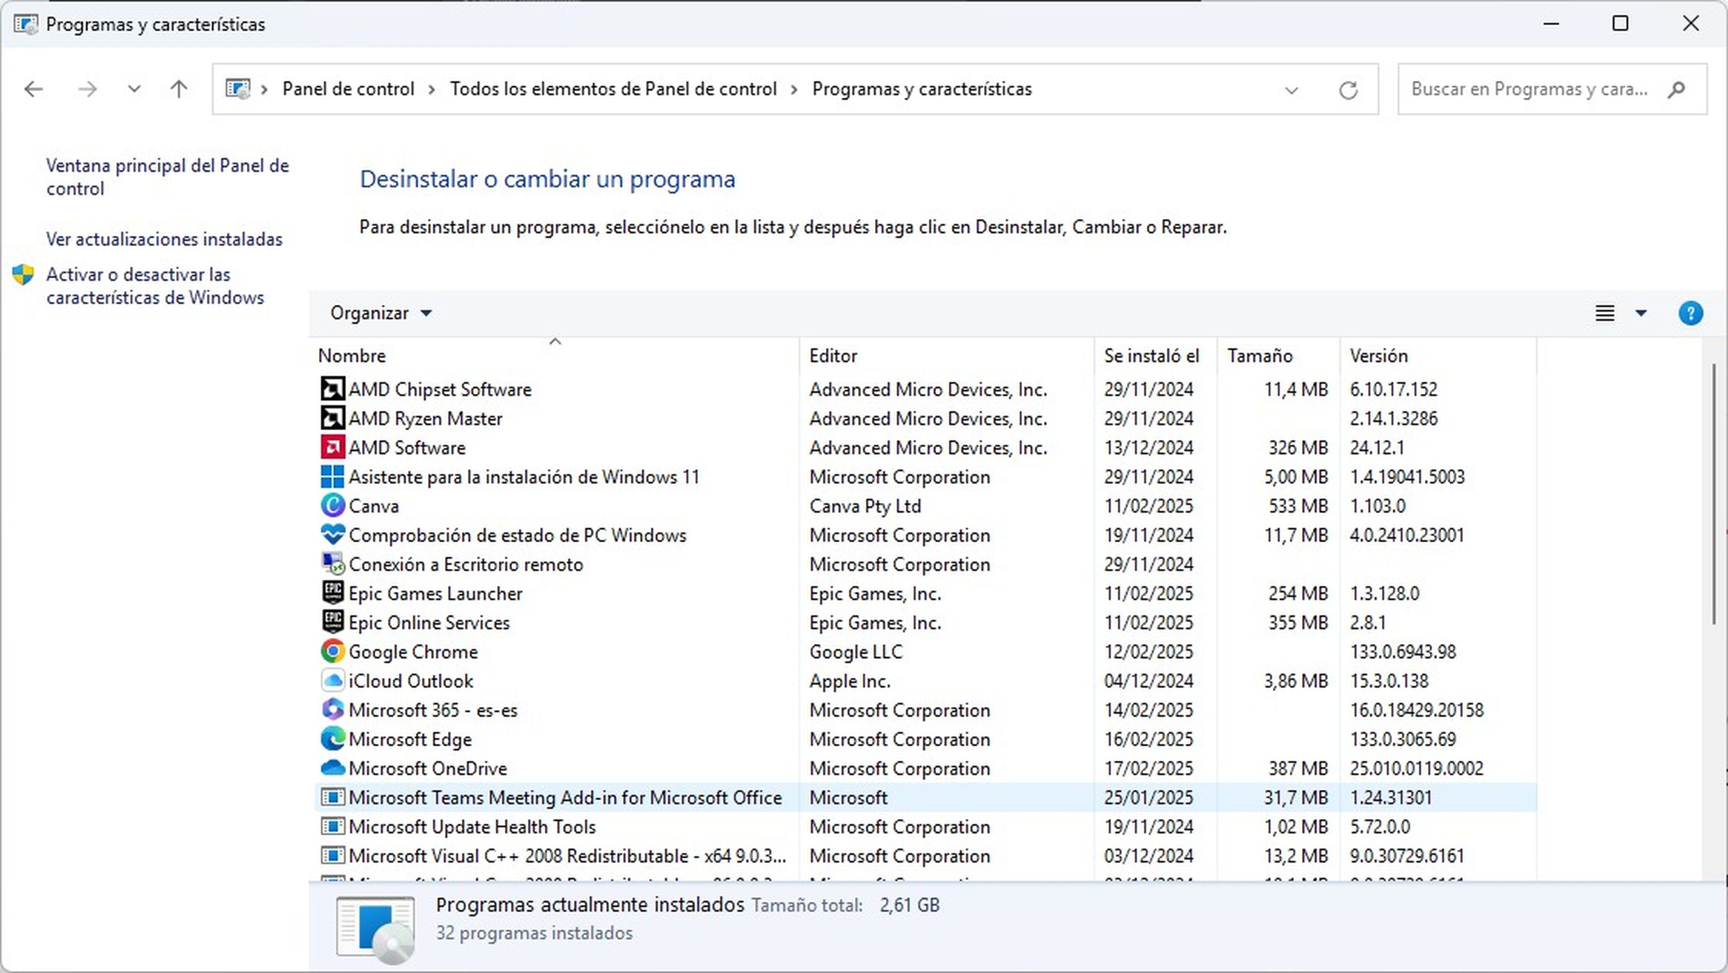Click the forward navigation arrow

(x=87, y=89)
